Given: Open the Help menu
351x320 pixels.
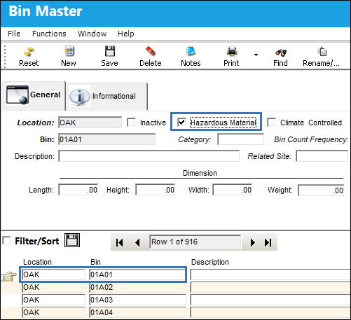Looking at the screenshot, I should 125,34.
